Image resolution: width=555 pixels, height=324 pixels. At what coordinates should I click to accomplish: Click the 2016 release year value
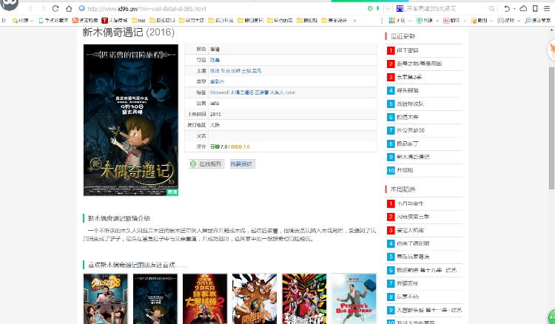pos(215,114)
